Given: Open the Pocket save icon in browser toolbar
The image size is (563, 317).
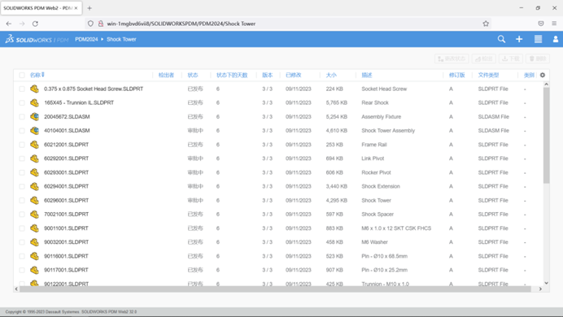Looking at the screenshot, I should (x=541, y=24).
